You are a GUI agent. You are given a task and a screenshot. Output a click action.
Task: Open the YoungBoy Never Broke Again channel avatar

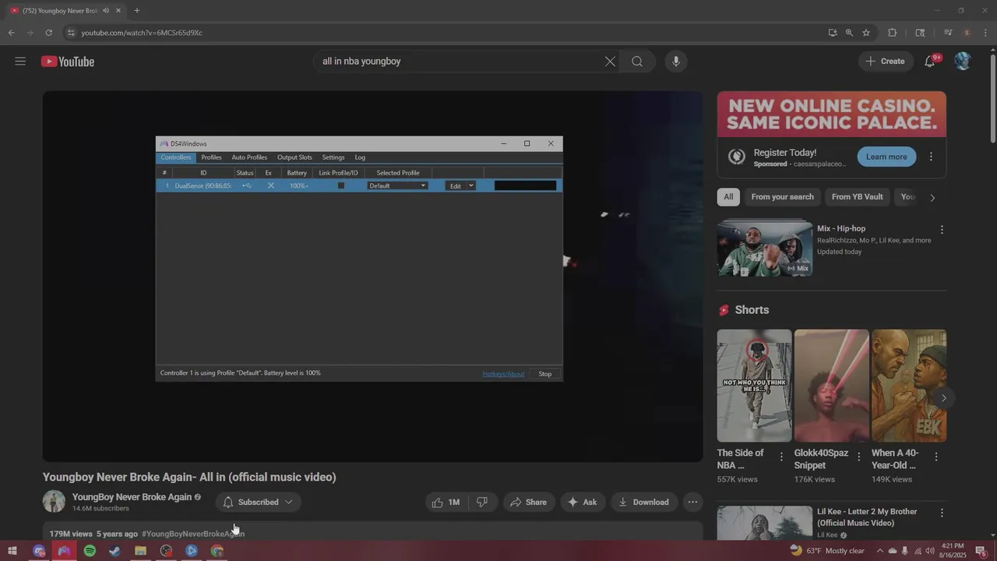[x=54, y=502]
